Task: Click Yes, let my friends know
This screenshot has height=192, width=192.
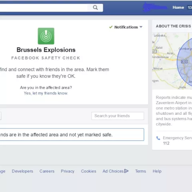Action: point(46,93)
